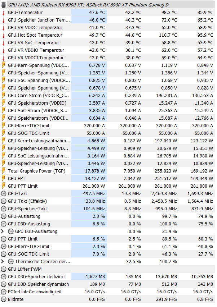
Task: Click clock icon beside GPU-Speicher-Takt
Action: pos(4,209)
